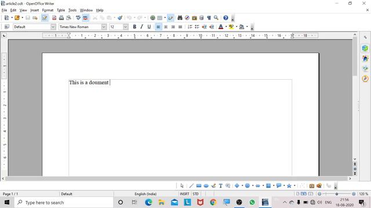Toggle Bold formatting
This screenshot has width=371, height=208.
point(134,27)
